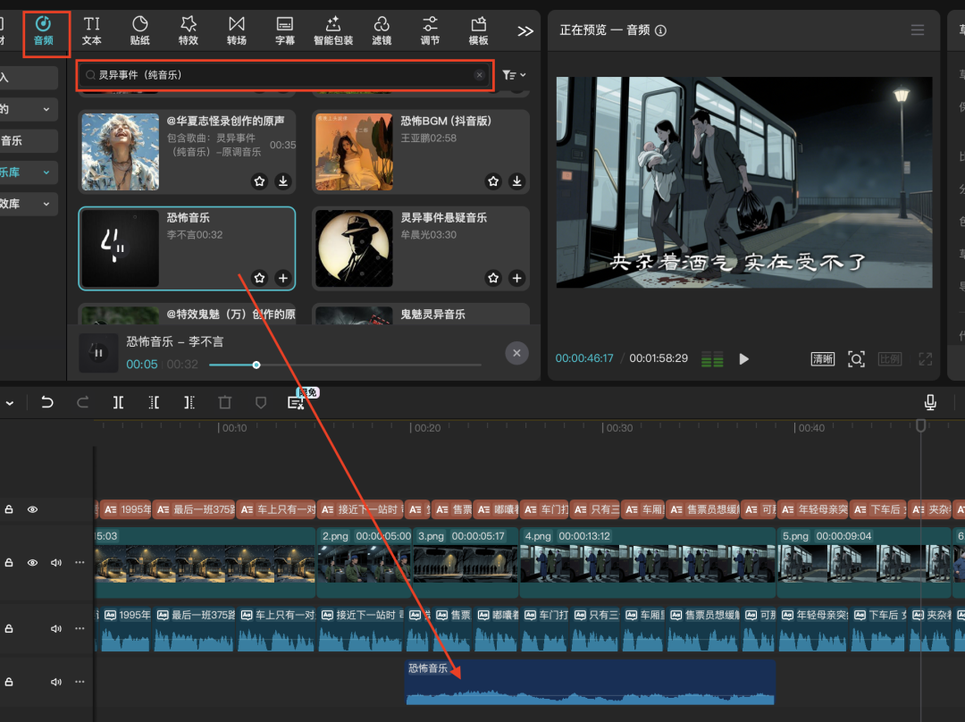The image size is (965, 722).
Task: Start voice recording with the microphone icon
Action: click(x=930, y=403)
